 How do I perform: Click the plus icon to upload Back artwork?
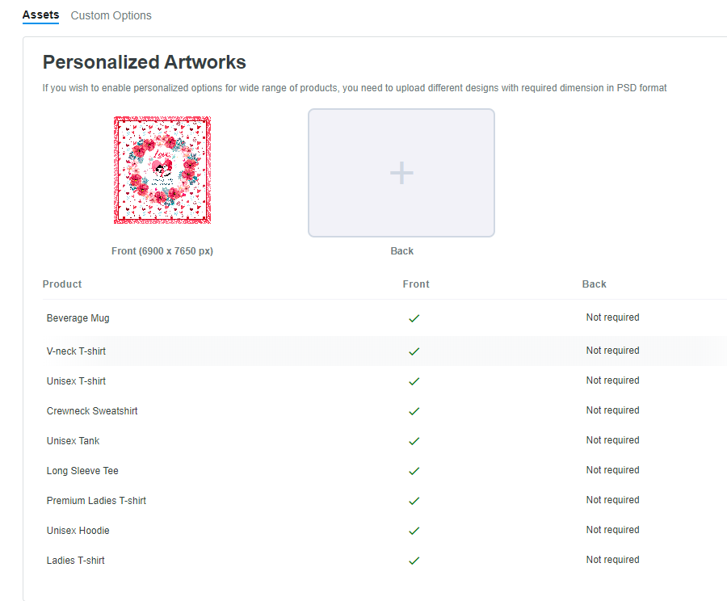401,172
